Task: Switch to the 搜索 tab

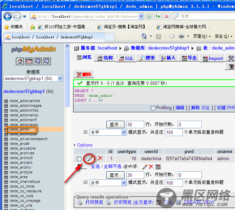Action: pos(147,58)
